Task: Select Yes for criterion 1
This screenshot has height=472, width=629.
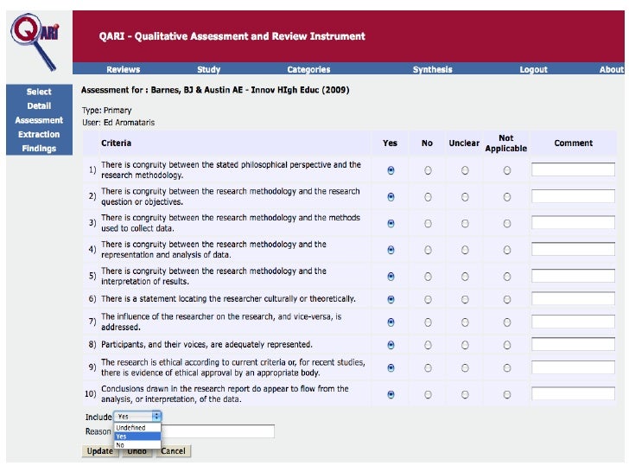Action: [x=391, y=170]
